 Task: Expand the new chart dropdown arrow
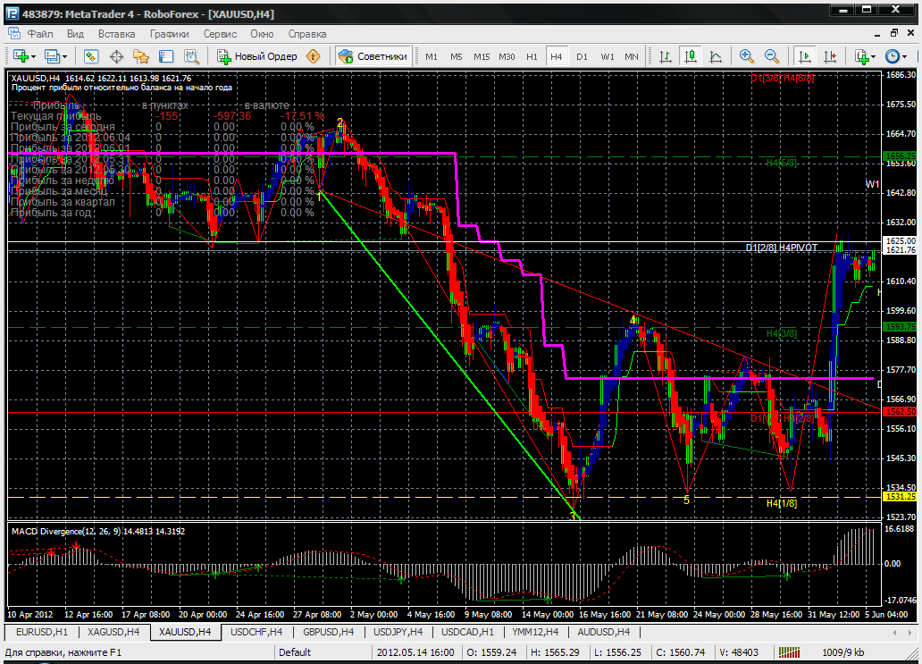point(33,56)
